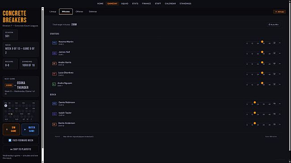Click the Watch Game button
Image resolution: width=291 pixels, height=163 pixels.
point(30,129)
